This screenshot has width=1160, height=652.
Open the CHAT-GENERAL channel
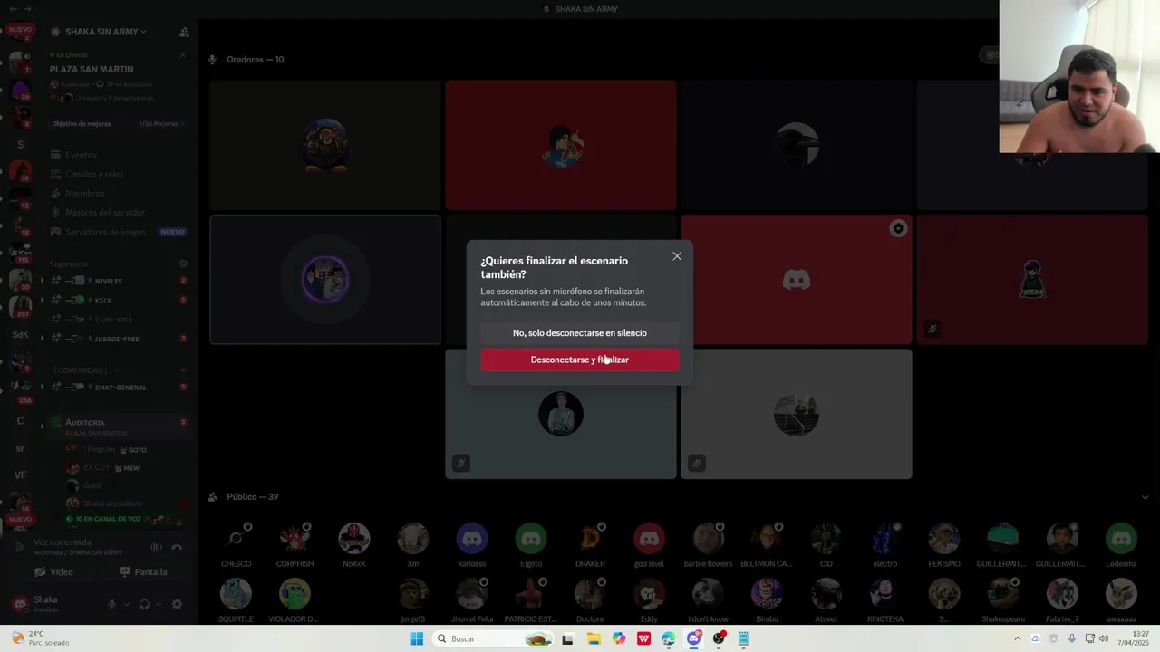coord(121,387)
